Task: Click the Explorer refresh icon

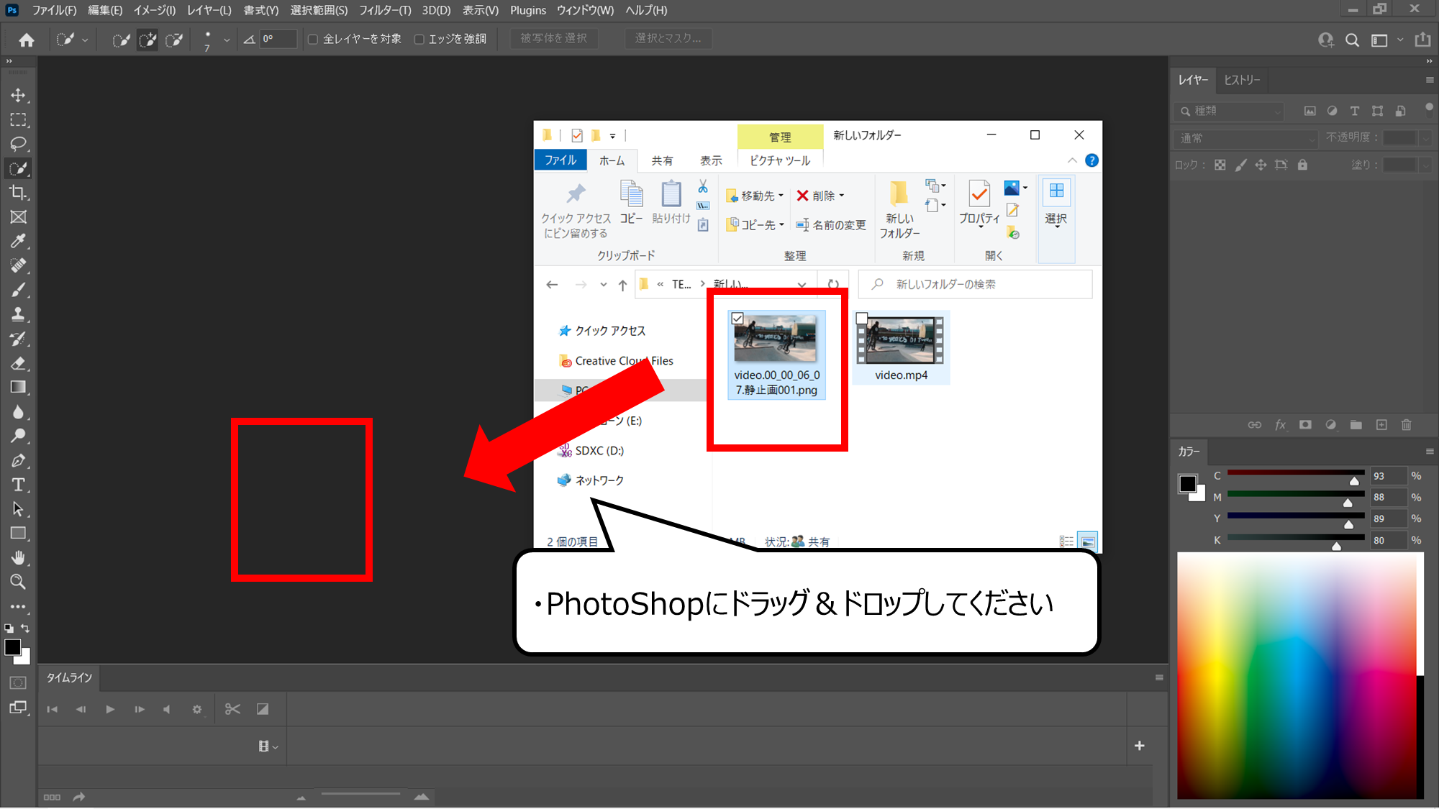Action: [x=833, y=285]
